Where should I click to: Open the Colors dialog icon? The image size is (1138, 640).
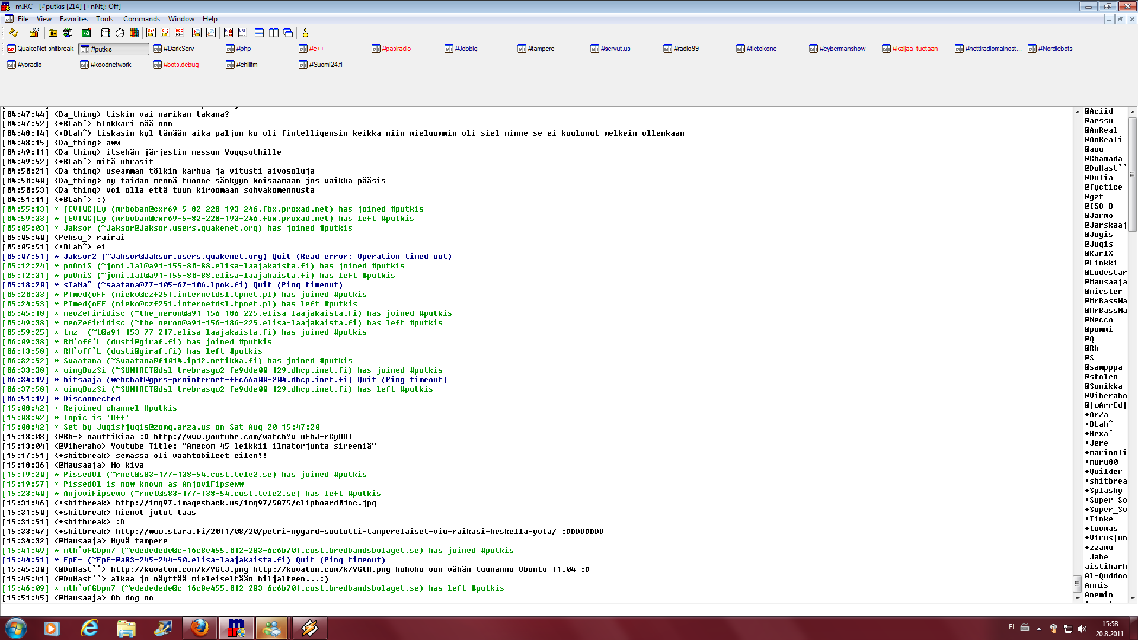pos(134,33)
